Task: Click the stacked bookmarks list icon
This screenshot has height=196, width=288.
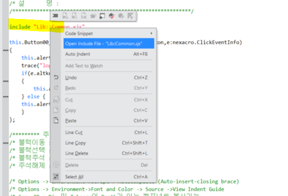Action: click(93, 16)
